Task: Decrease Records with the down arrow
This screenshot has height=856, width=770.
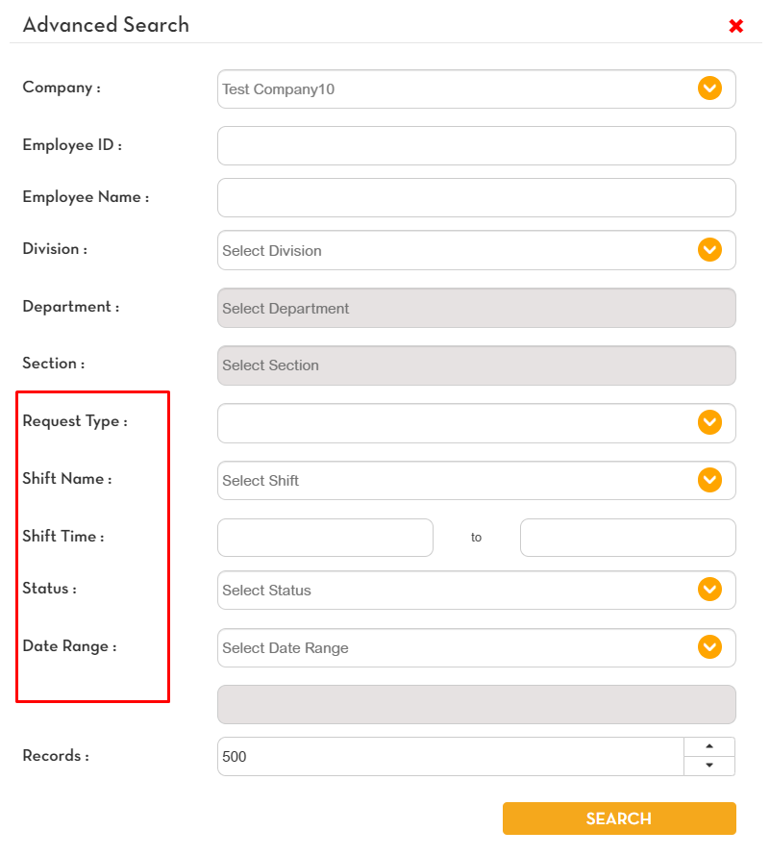Action: pyautogui.click(x=709, y=766)
